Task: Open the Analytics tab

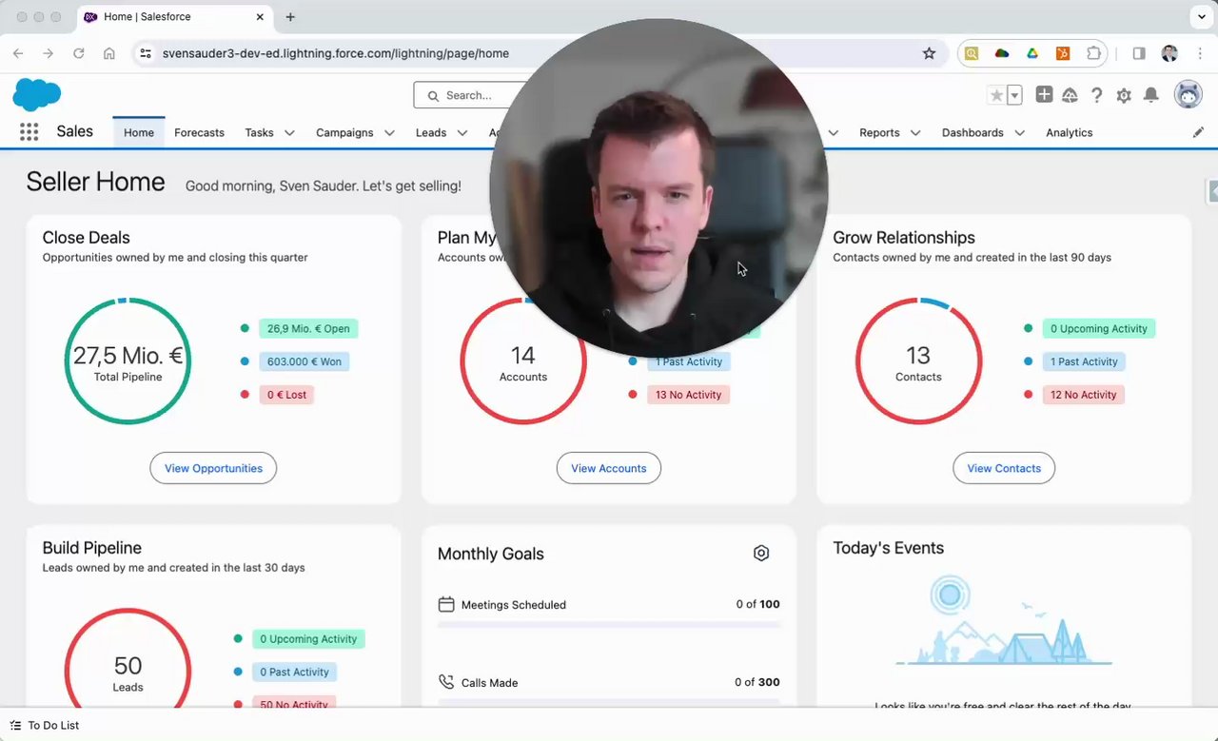Action: pos(1069,132)
